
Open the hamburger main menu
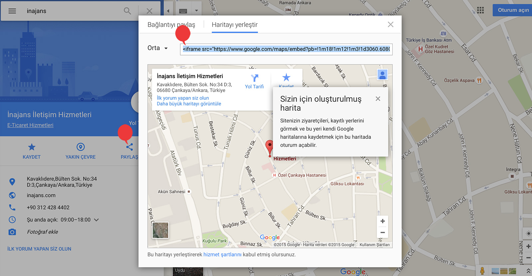coord(12,11)
